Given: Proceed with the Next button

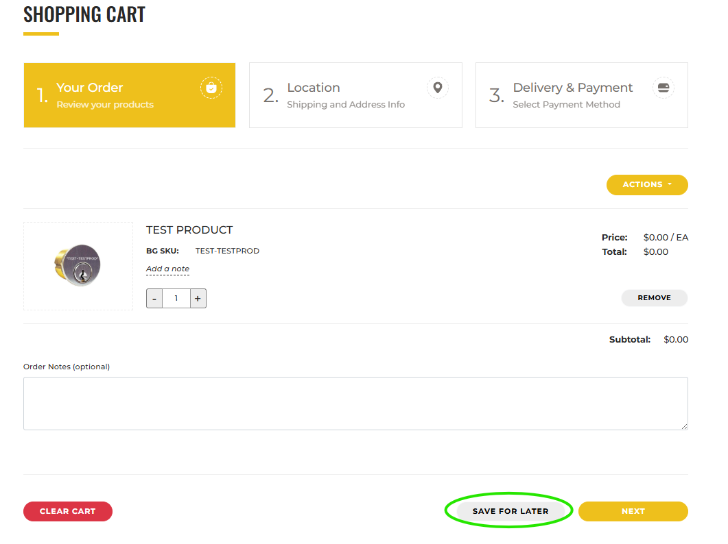Looking at the screenshot, I should [x=633, y=511].
